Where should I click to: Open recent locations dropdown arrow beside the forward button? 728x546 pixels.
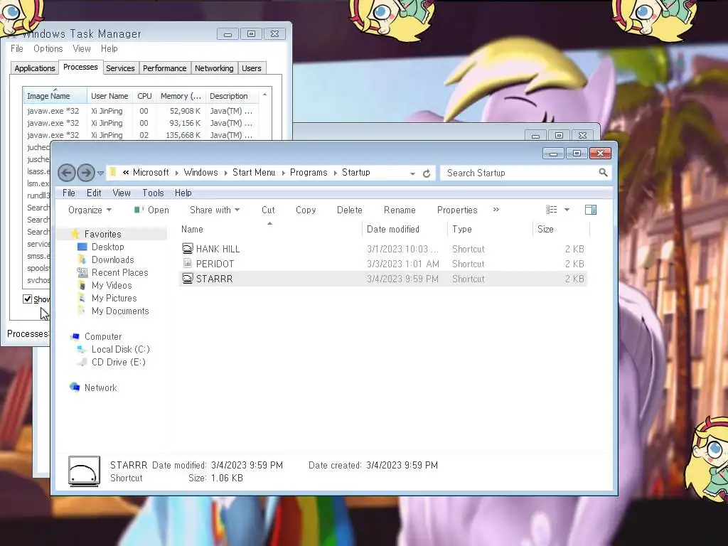(x=100, y=173)
